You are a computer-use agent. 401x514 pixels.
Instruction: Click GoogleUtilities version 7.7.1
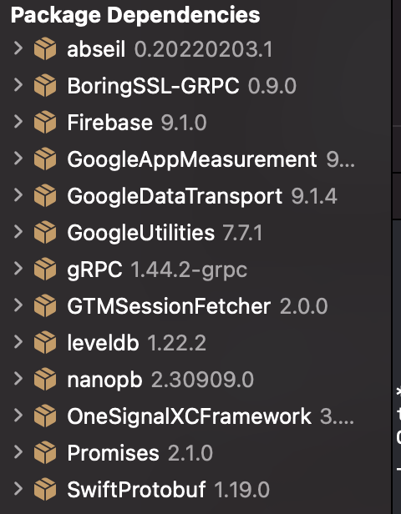[242, 233]
